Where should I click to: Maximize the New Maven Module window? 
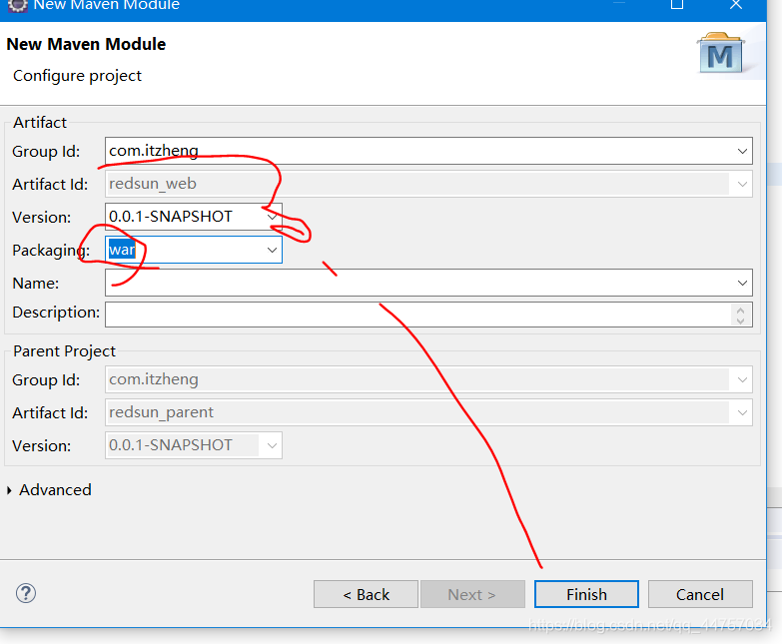point(677,4)
